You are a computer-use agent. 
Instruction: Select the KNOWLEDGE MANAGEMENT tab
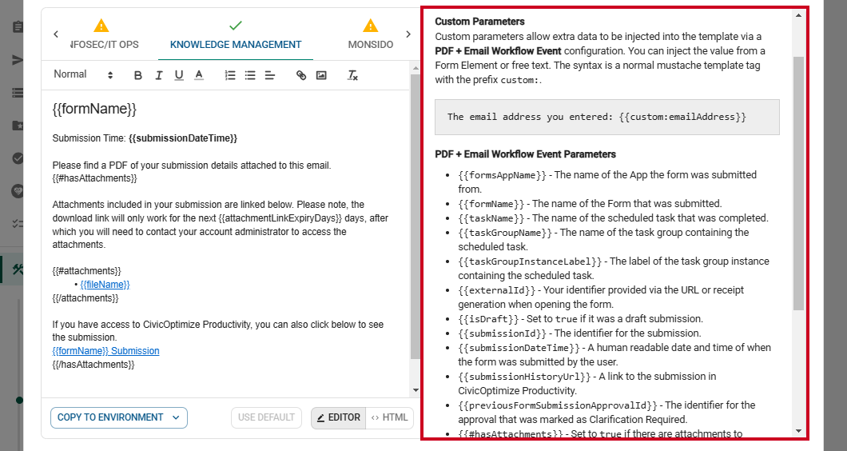pyautogui.click(x=236, y=44)
